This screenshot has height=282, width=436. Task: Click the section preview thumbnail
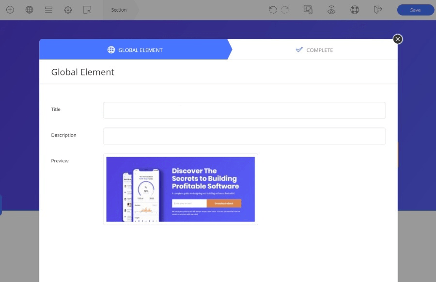181,189
